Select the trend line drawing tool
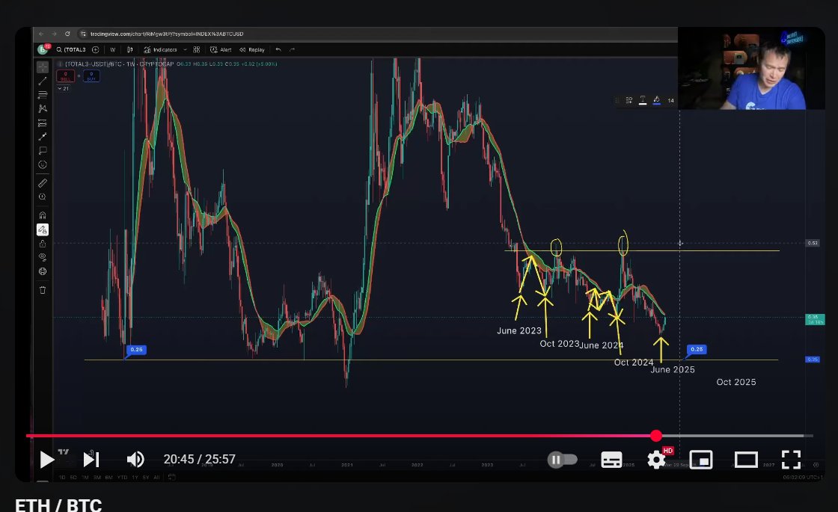This screenshot has width=838, height=512. pyautogui.click(x=43, y=81)
